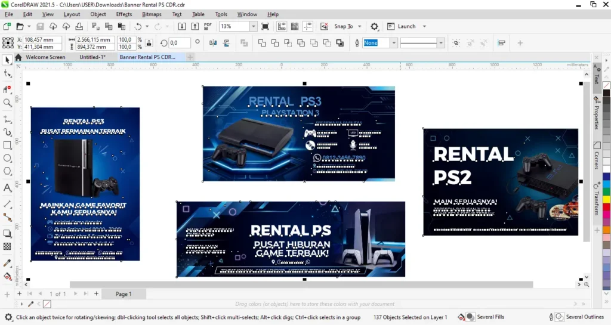Click the Align and Distribute icon
Viewport: 611px width, 325px height.
coord(501,43)
